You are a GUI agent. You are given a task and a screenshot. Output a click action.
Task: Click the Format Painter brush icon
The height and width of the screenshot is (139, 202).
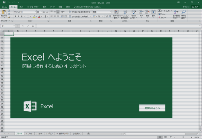pyautogui.click(x=9, y=17)
